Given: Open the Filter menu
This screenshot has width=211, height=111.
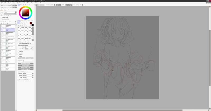Looking at the screenshot, I should pyautogui.click(x=28, y=3).
